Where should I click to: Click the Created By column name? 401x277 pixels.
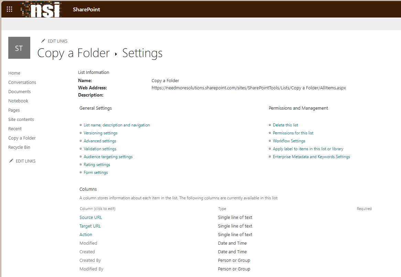90,261
